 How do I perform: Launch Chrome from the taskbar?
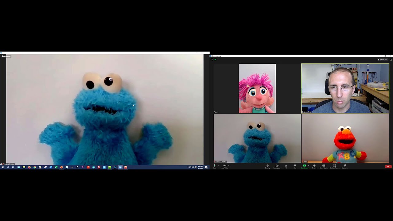tap(35, 167)
